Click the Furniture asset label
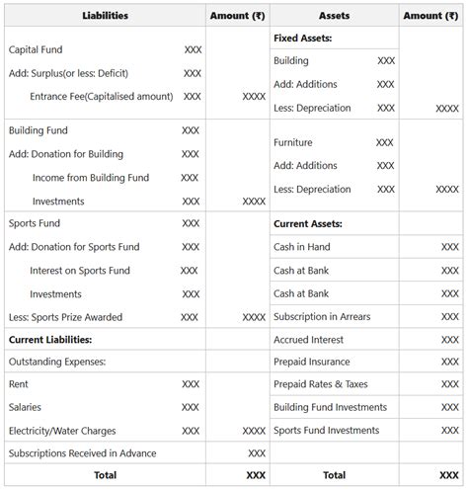The width and height of the screenshot is (468, 489). (293, 142)
